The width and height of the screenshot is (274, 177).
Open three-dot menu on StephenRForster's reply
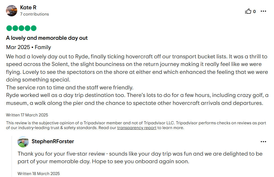pyautogui.click(x=263, y=141)
